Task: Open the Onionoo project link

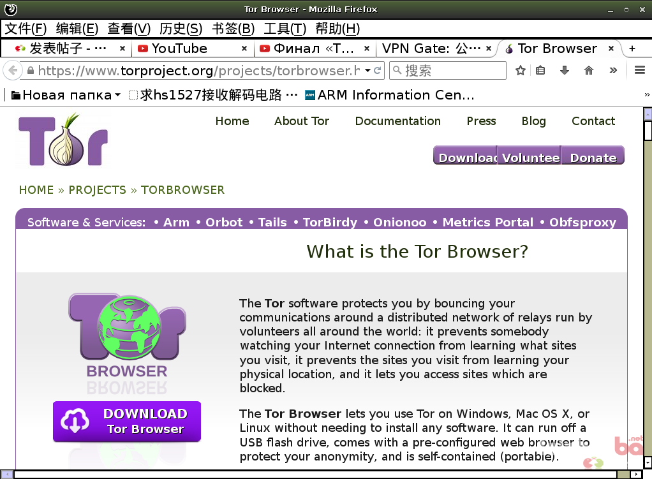Action: (399, 223)
